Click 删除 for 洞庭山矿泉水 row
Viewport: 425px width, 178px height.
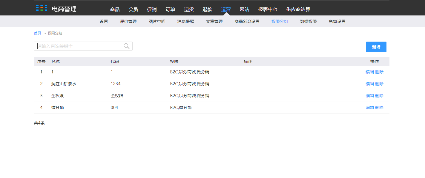[x=379, y=84]
